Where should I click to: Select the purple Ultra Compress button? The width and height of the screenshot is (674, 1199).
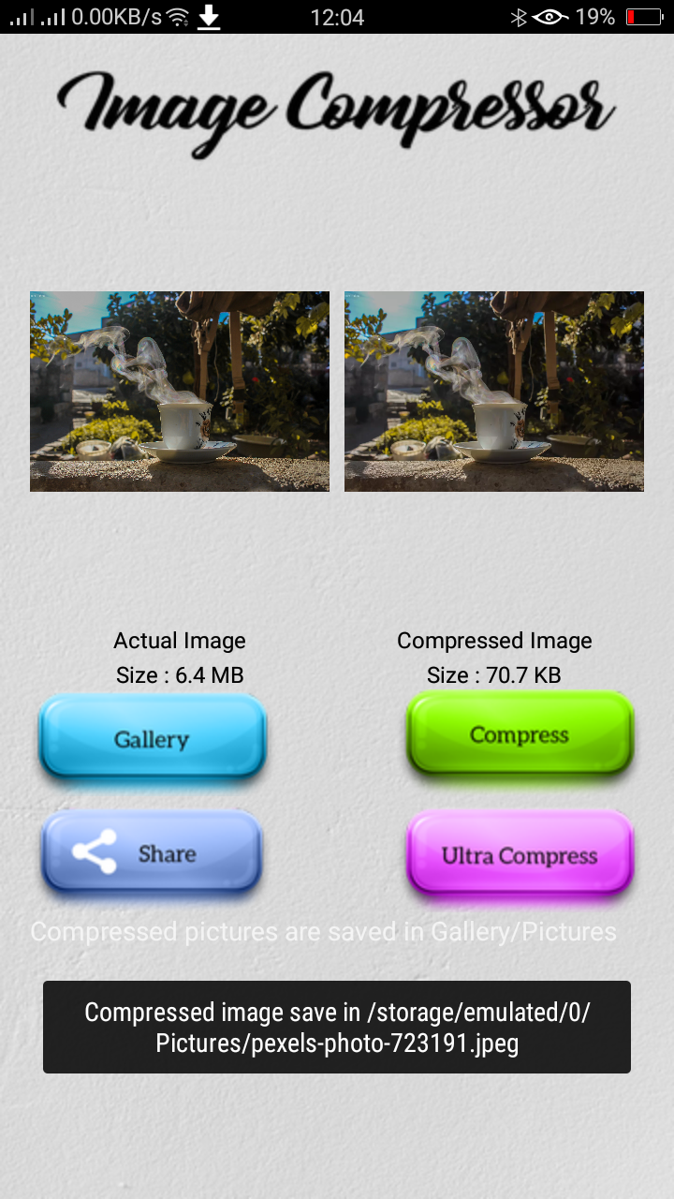tap(520, 854)
